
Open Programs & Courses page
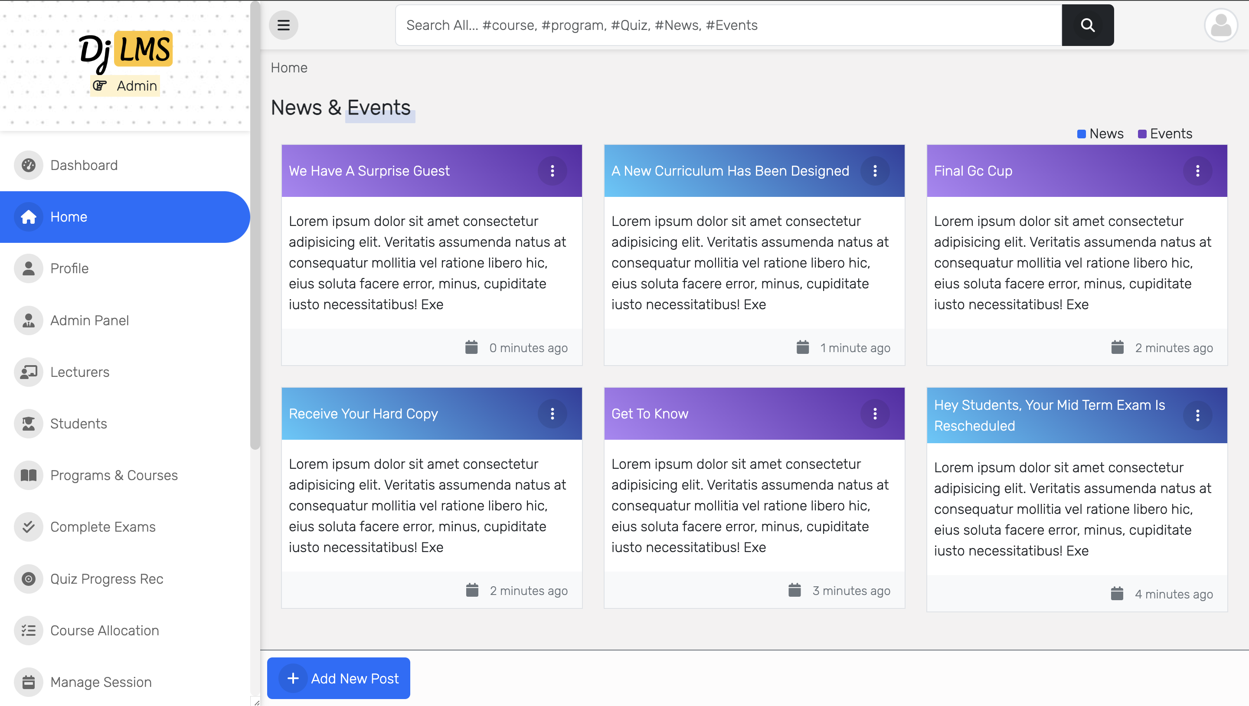click(124, 475)
